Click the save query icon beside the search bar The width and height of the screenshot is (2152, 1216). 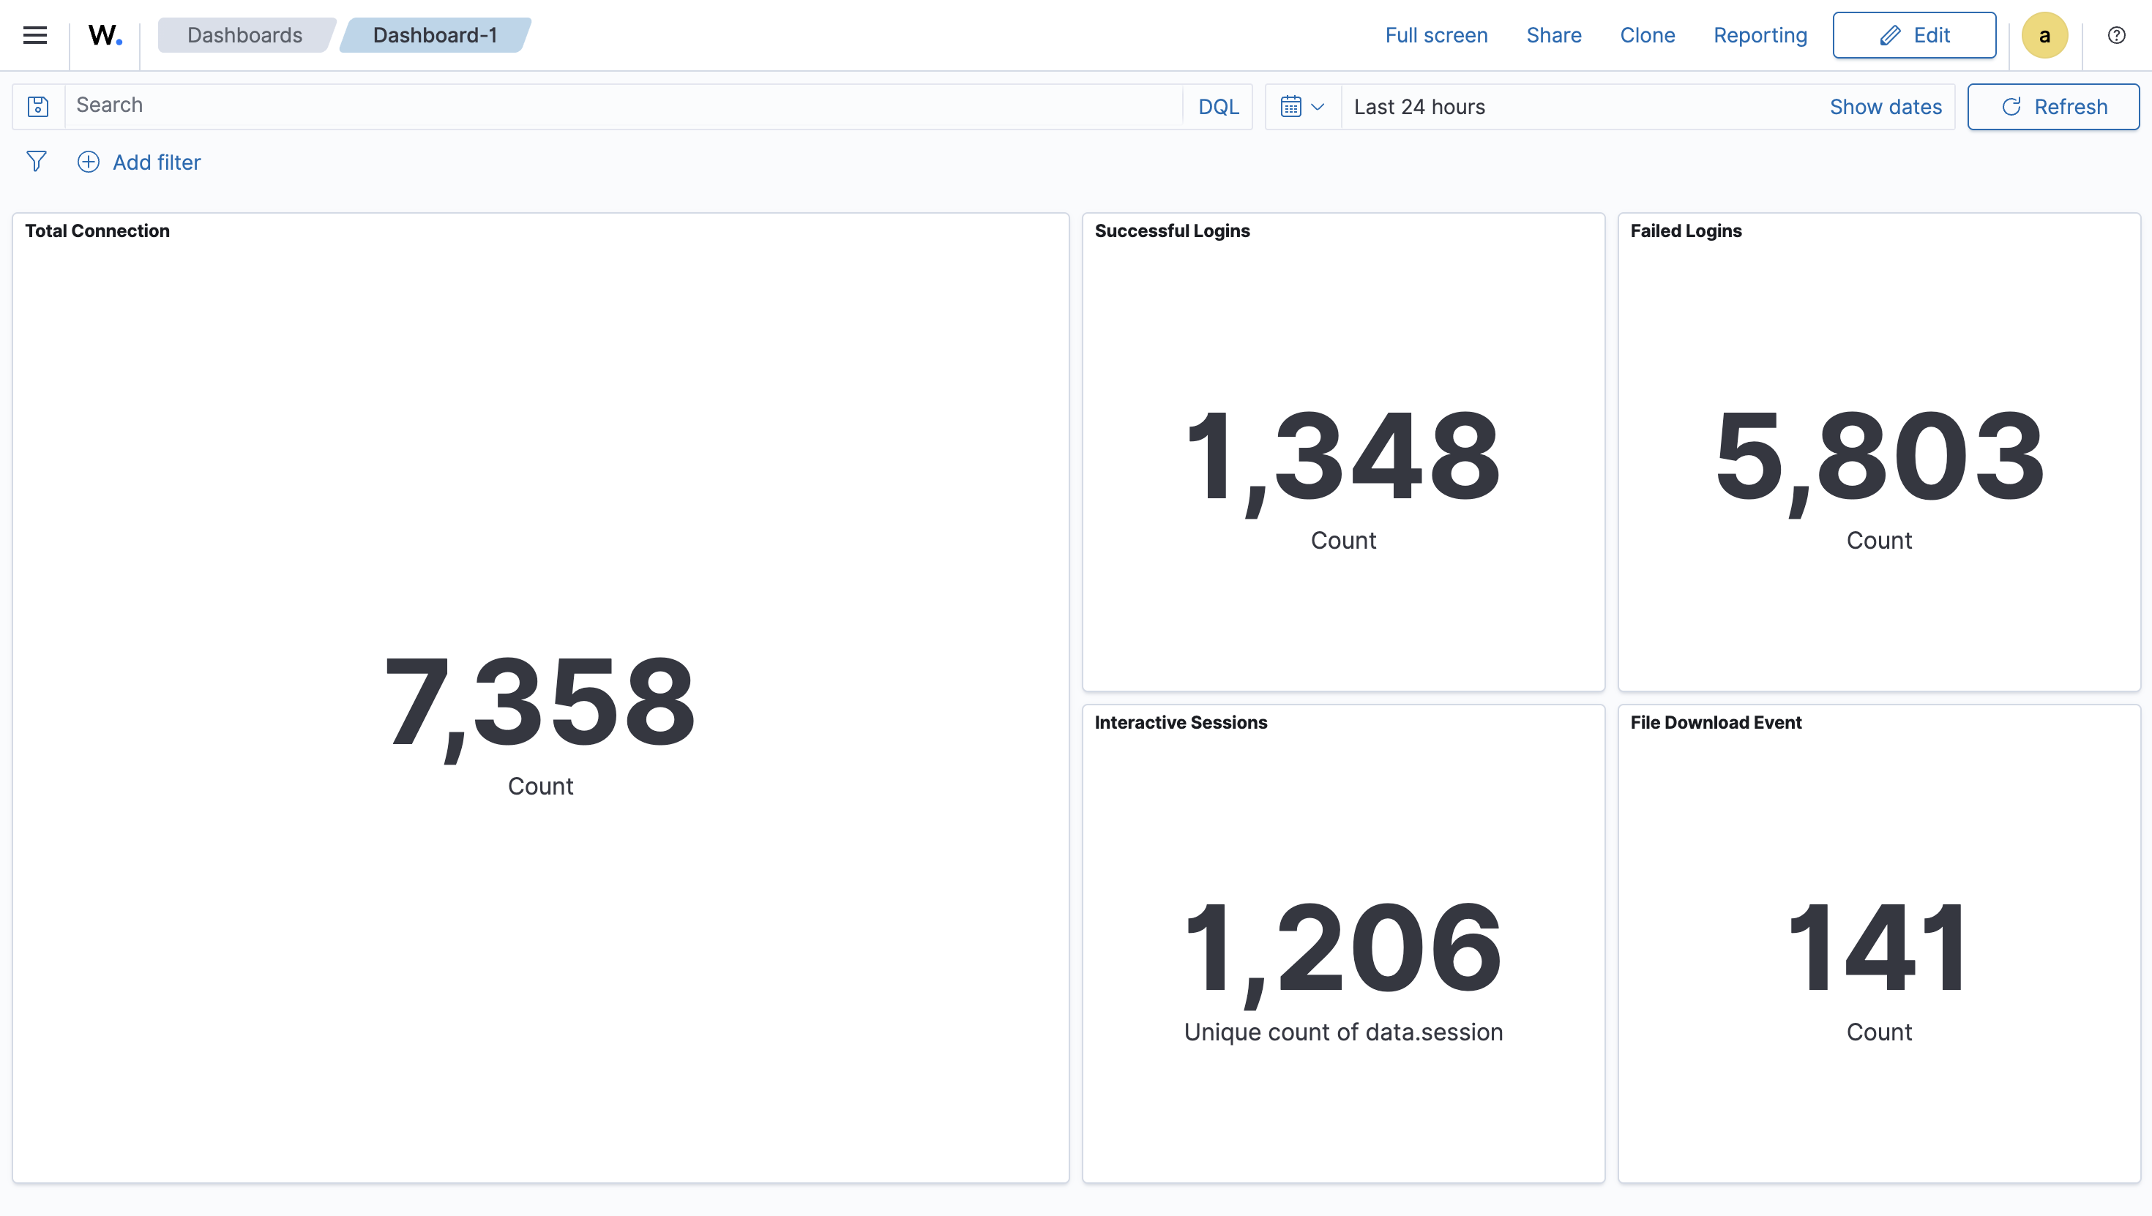point(37,106)
